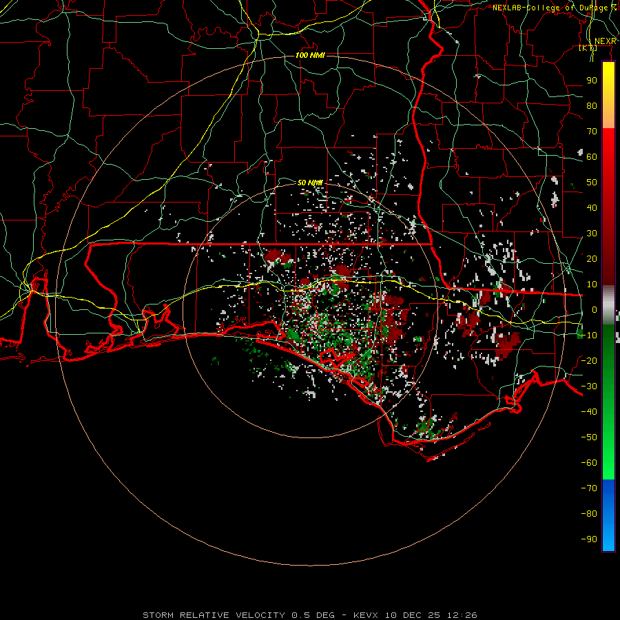Click the "50 NMI" range ring label
620x620 pixels.
click(311, 183)
